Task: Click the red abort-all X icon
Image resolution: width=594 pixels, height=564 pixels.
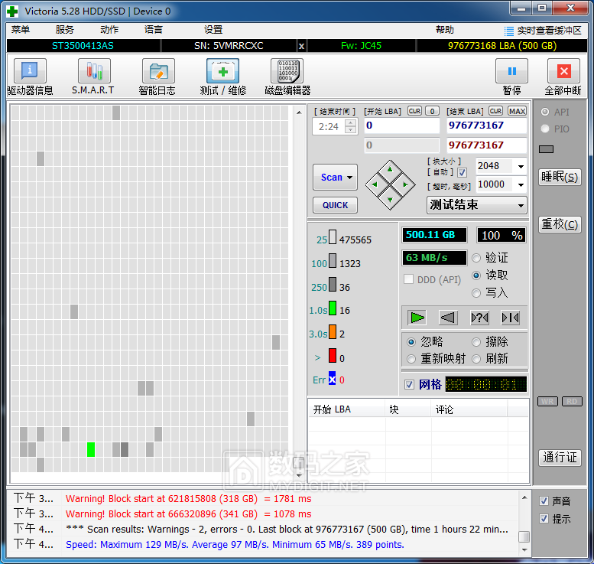Action: [x=563, y=70]
